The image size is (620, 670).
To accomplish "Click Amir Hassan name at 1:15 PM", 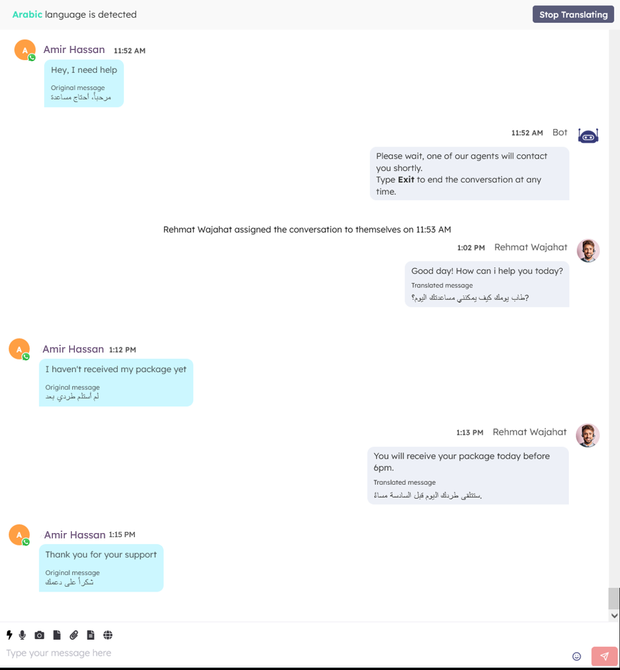I will click(74, 535).
